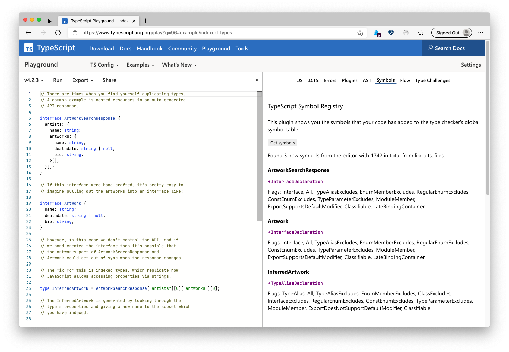Viewport: 509px width, 352px height.
Task: Go back with the browser back arrow
Action: pos(28,33)
